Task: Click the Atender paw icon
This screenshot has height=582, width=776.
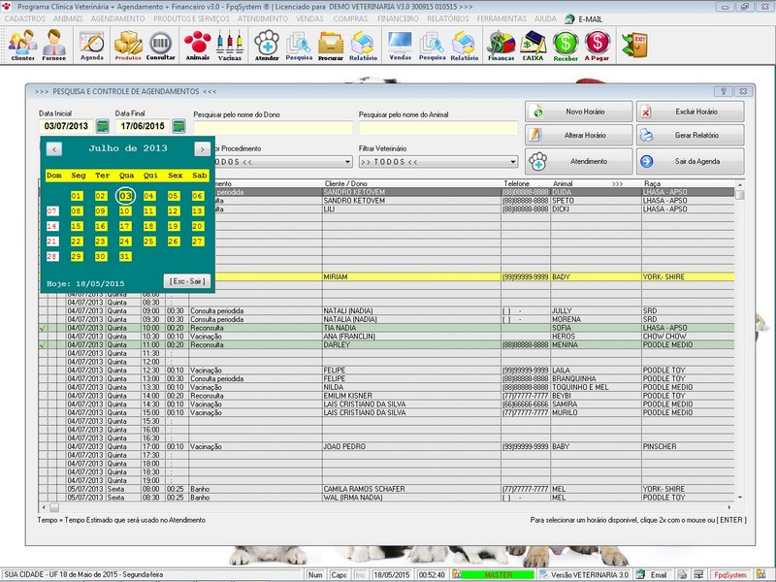Action: (267, 44)
